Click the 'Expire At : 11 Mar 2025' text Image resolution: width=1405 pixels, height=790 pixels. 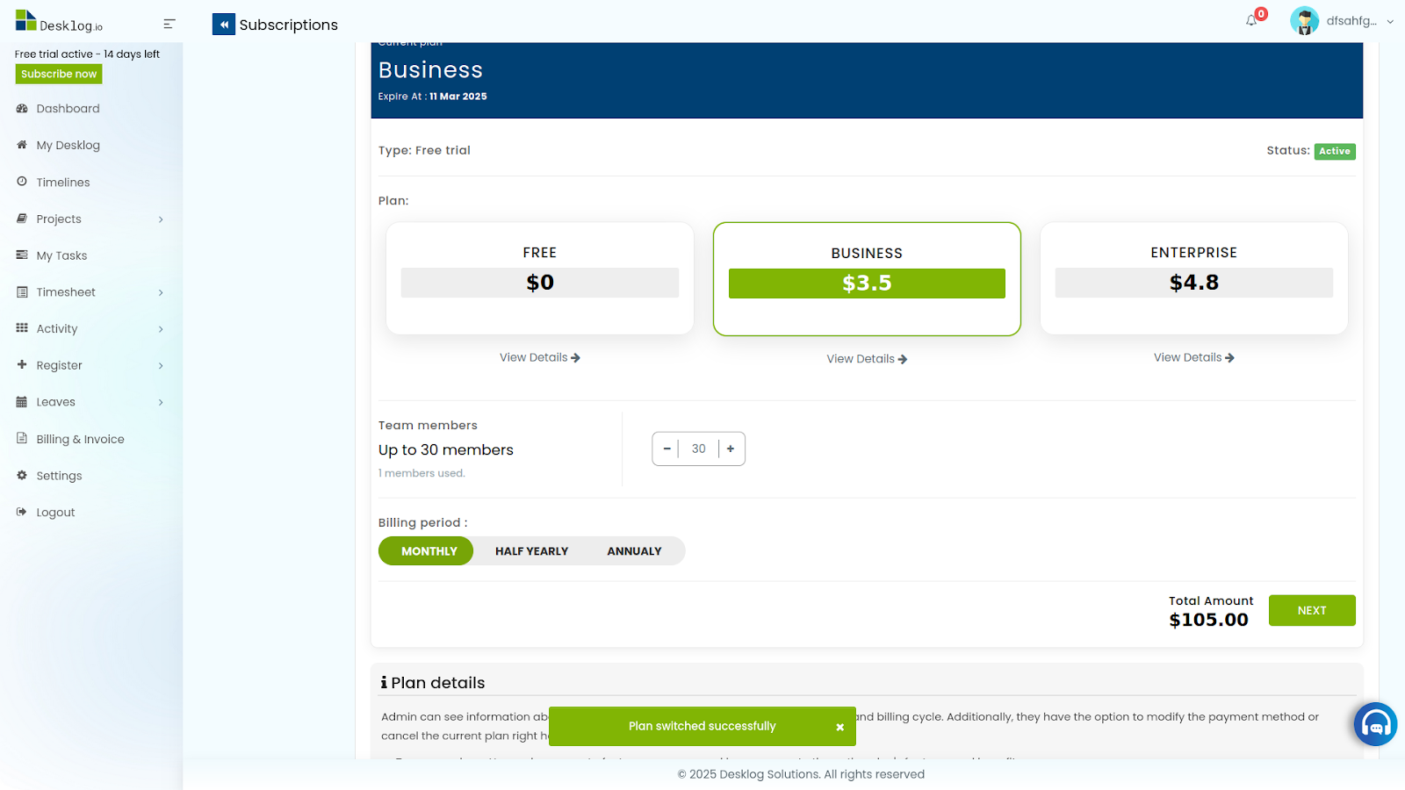432,97
